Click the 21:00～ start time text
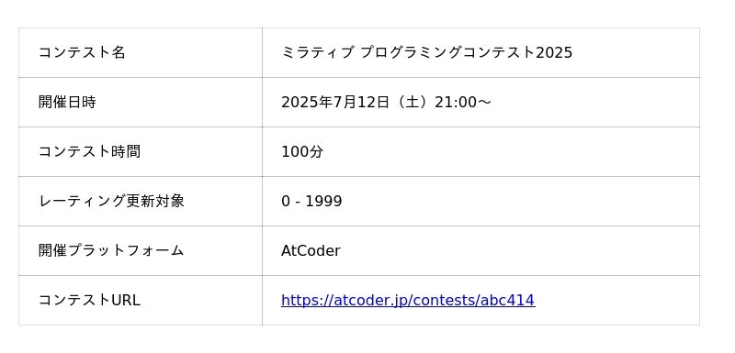 (463, 102)
